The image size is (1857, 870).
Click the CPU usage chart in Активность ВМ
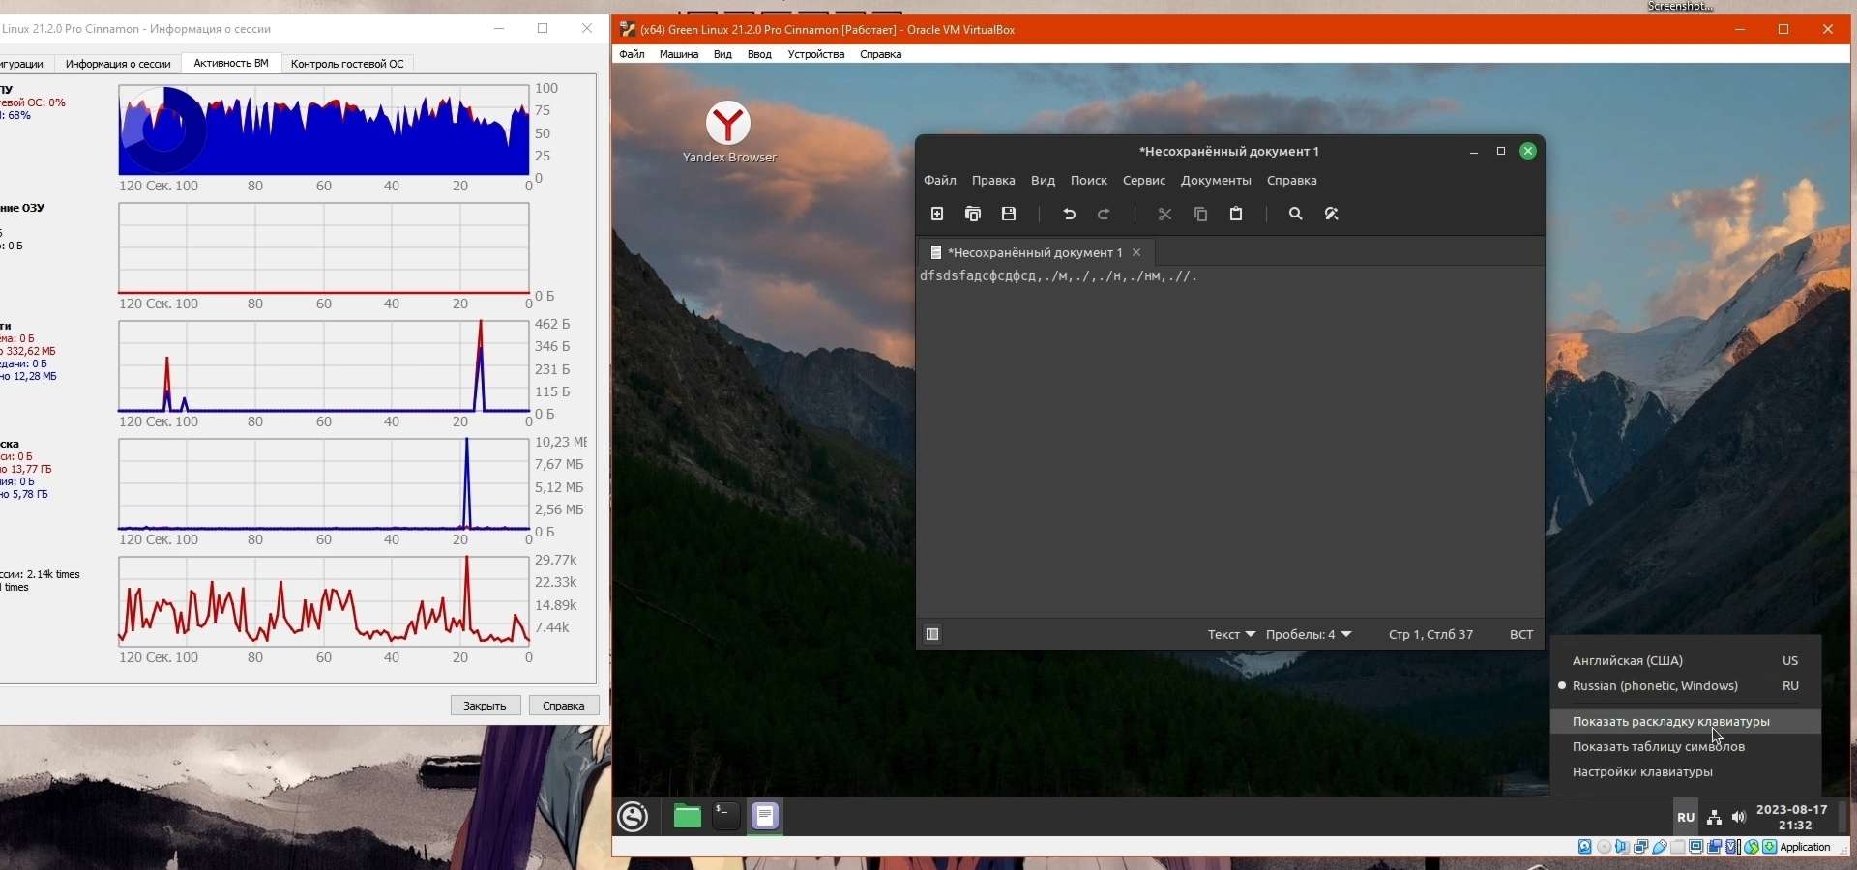coord(324,130)
